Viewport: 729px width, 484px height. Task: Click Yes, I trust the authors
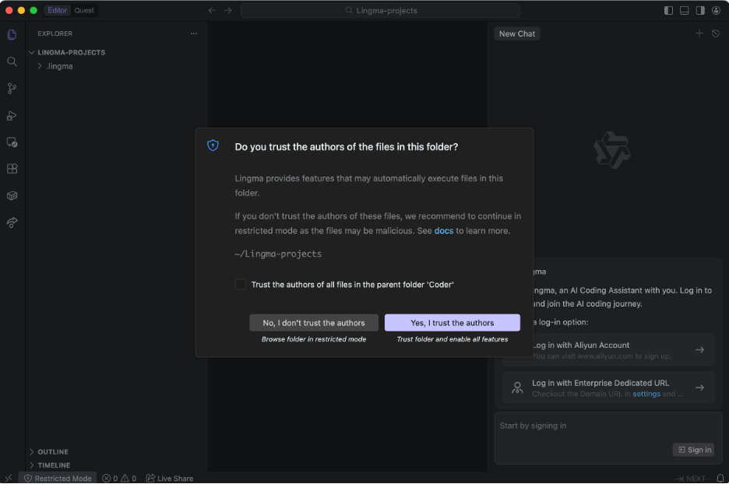click(x=453, y=322)
